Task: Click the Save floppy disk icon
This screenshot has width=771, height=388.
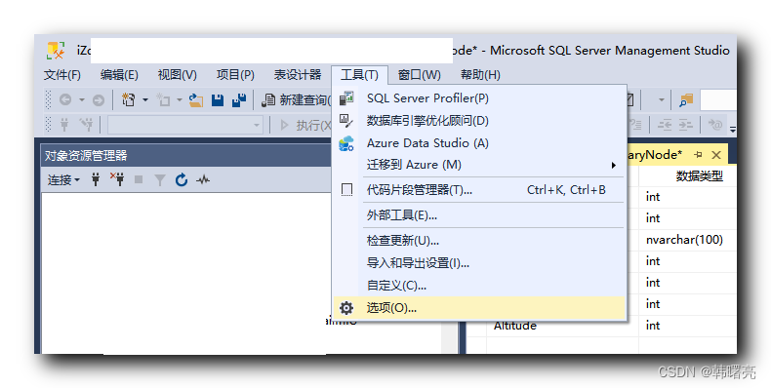Action: click(x=218, y=100)
